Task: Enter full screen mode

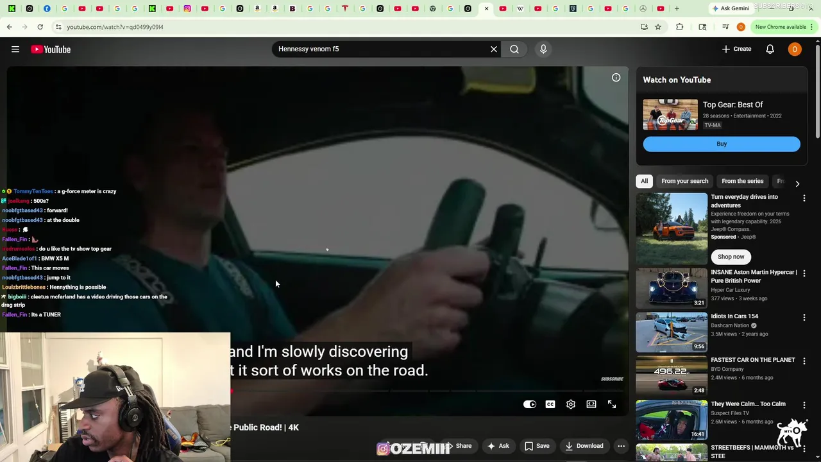Action: (612, 404)
